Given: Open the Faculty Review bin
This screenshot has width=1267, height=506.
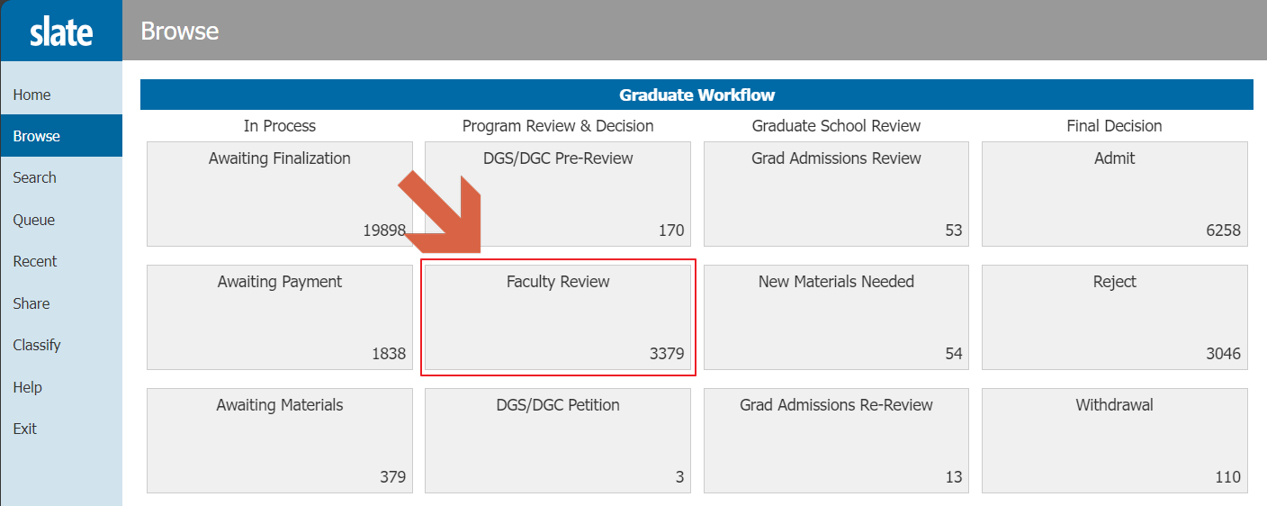Looking at the screenshot, I should pos(558,317).
